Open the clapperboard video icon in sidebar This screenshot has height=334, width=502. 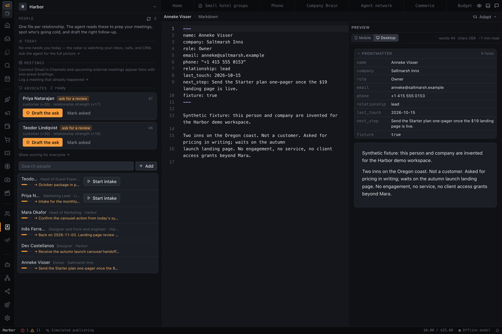click(7, 193)
